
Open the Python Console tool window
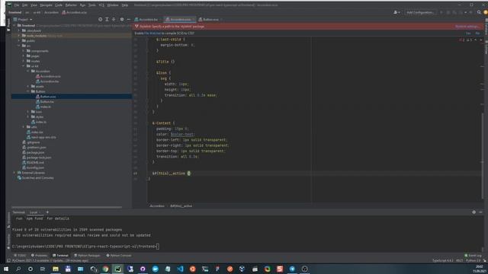(119, 256)
